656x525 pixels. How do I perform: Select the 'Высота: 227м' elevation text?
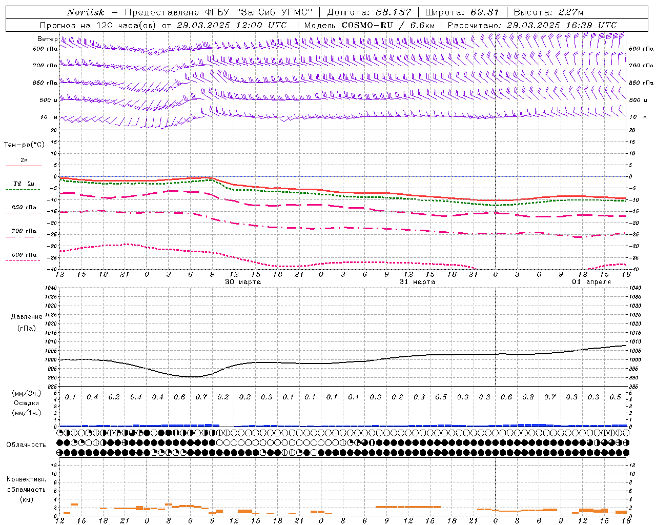[x=548, y=12]
